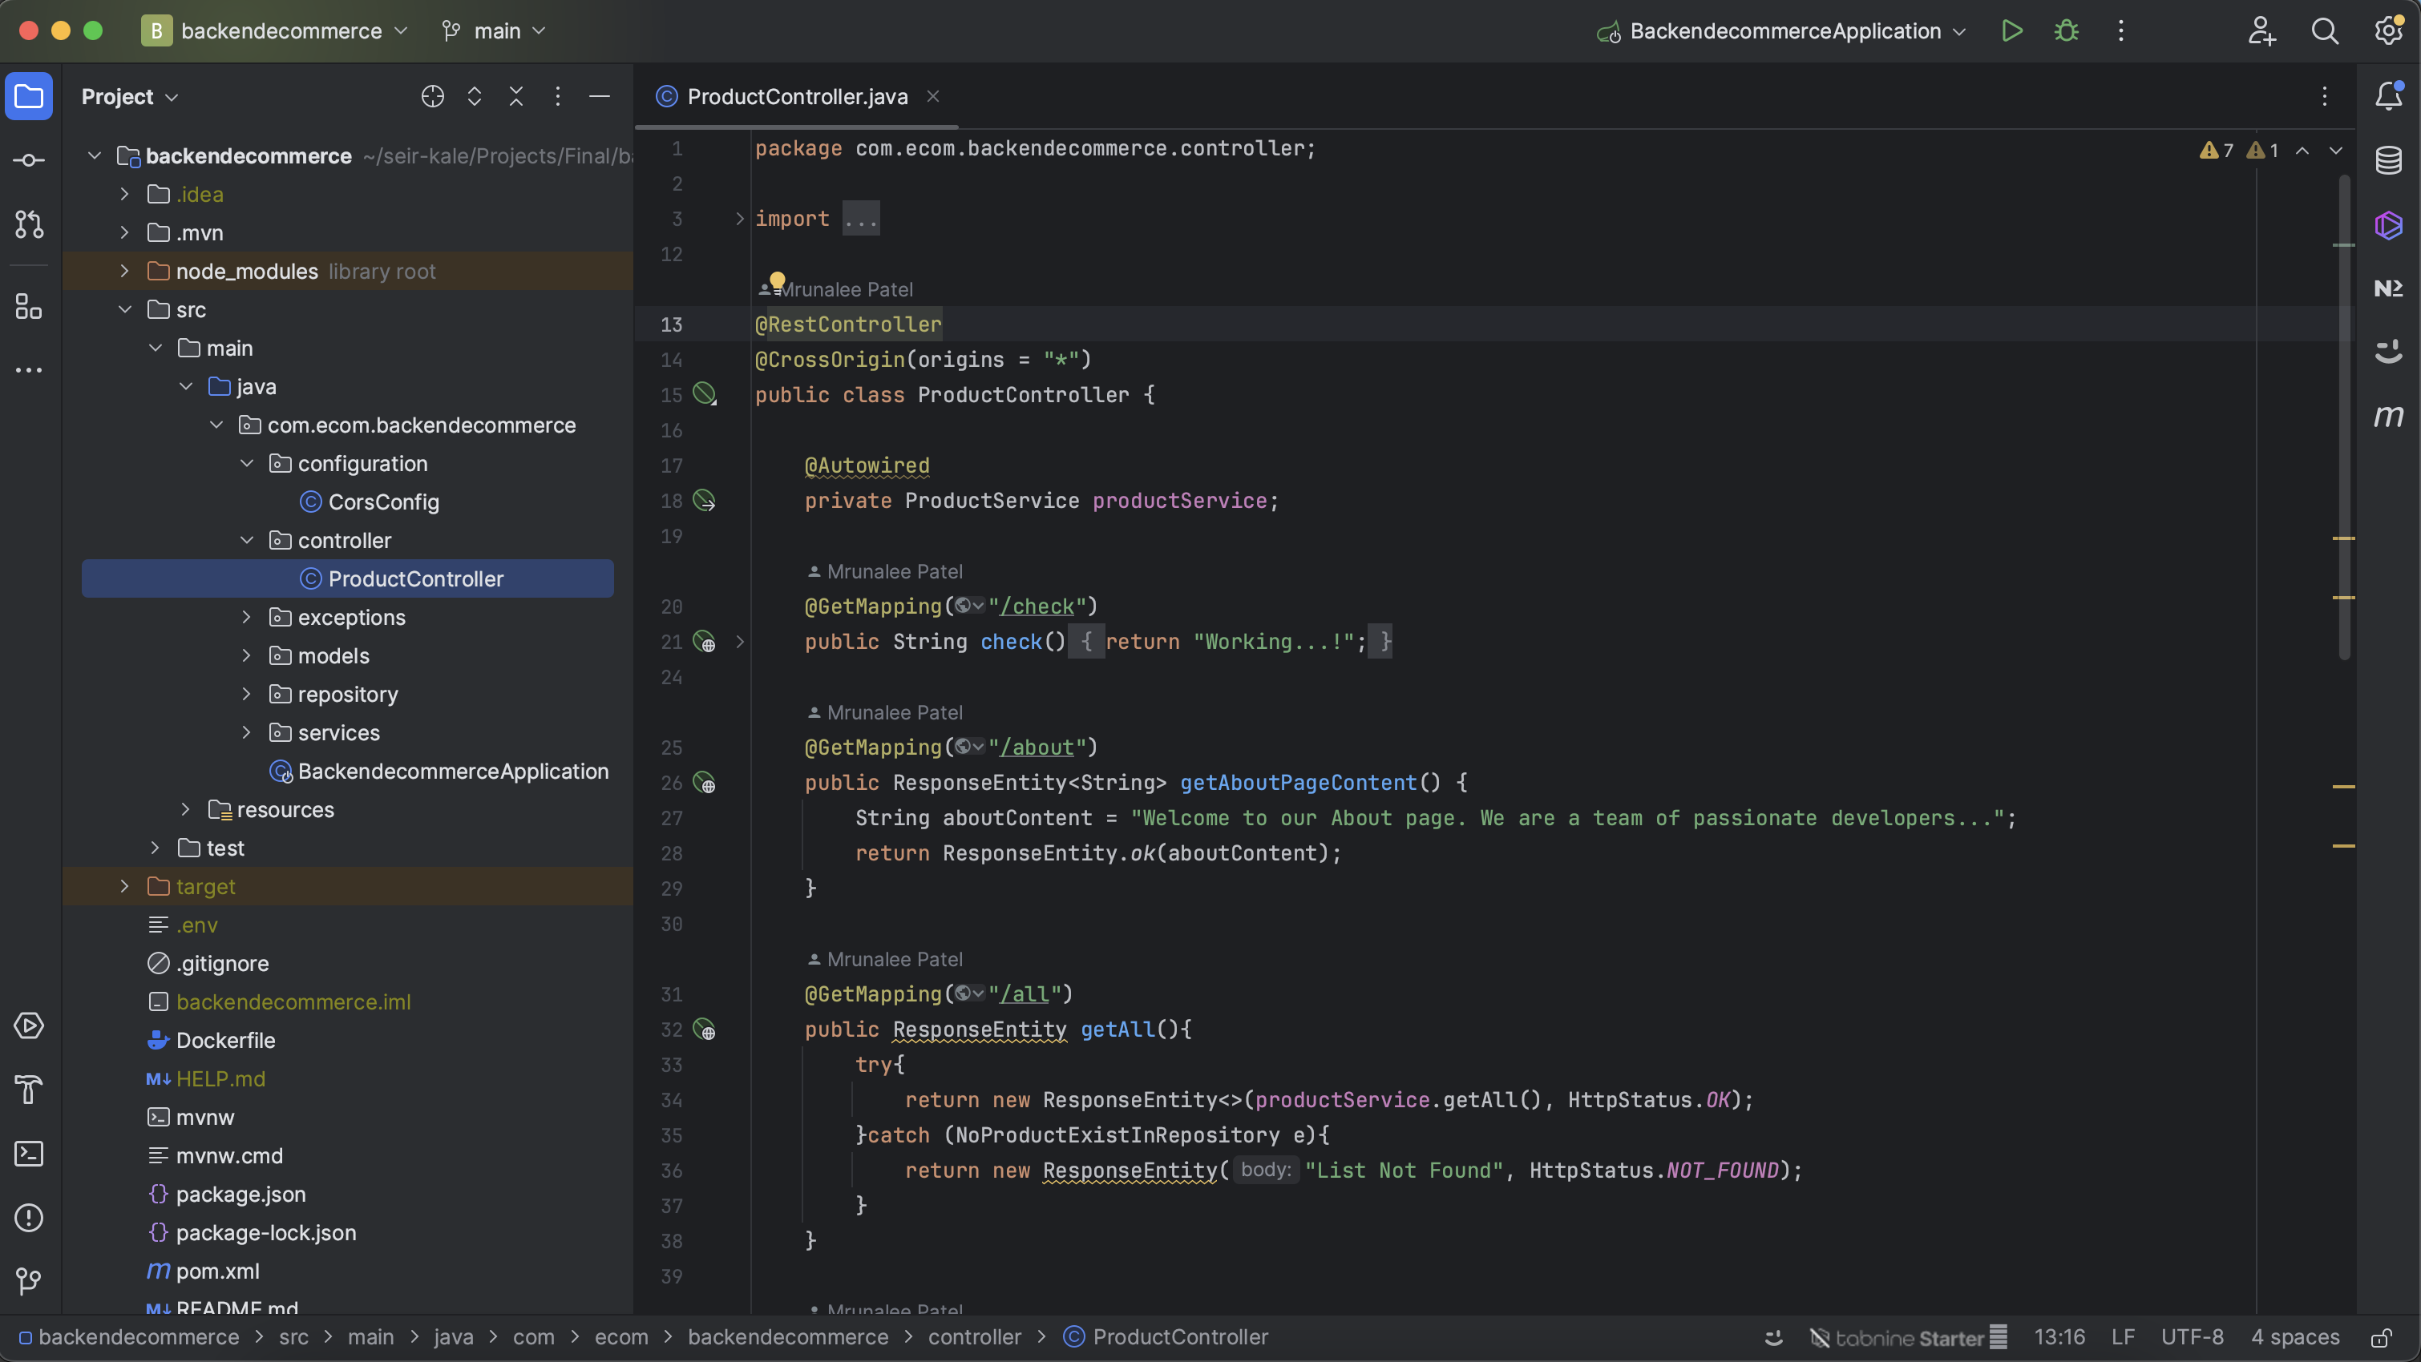Expand the node_modules folder

124,272
